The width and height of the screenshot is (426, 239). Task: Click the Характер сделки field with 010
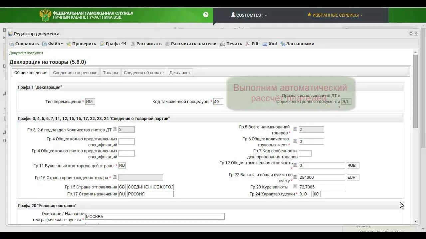[x=305, y=194]
